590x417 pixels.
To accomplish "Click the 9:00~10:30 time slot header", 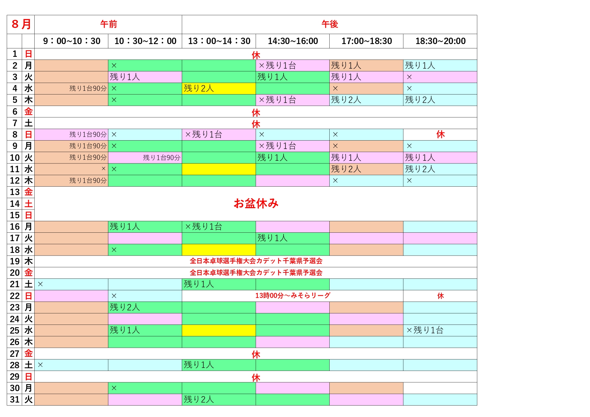I will coord(72,41).
